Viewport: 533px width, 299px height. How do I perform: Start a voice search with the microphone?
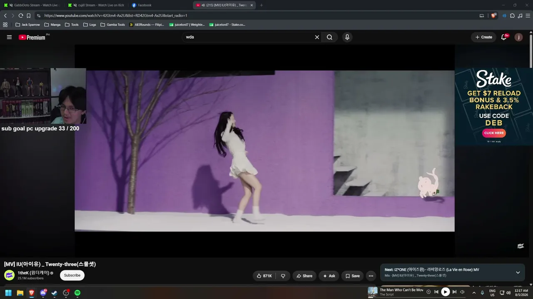tap(347, 37)
